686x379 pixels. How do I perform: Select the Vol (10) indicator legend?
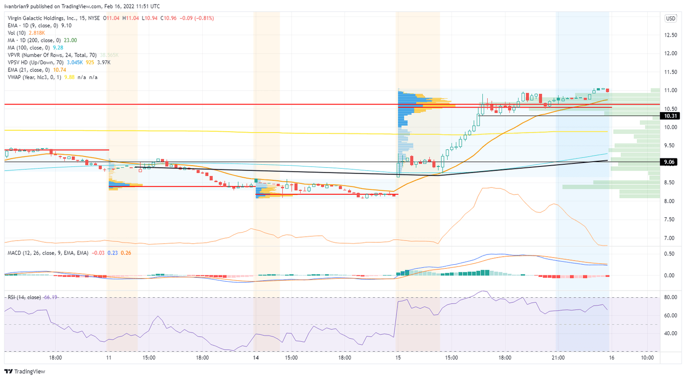coord(17,33)
